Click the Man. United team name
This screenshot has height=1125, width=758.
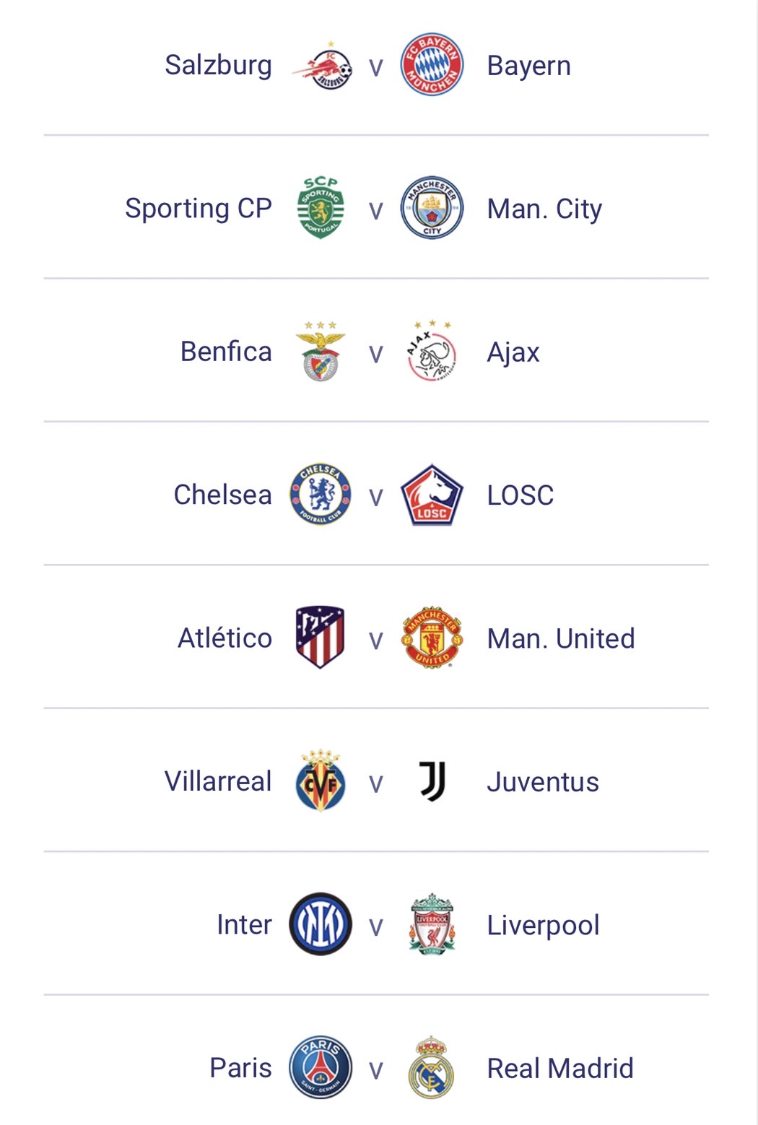click(561, 638)
